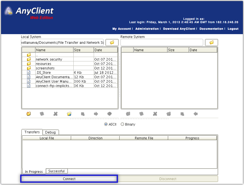Click the Logout link
Screen dimensions: 244x185
click(233, 29)
